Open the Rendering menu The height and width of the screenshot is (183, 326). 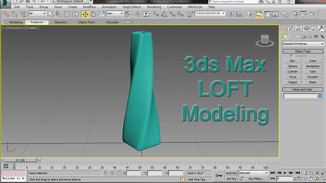pos(154,7)
